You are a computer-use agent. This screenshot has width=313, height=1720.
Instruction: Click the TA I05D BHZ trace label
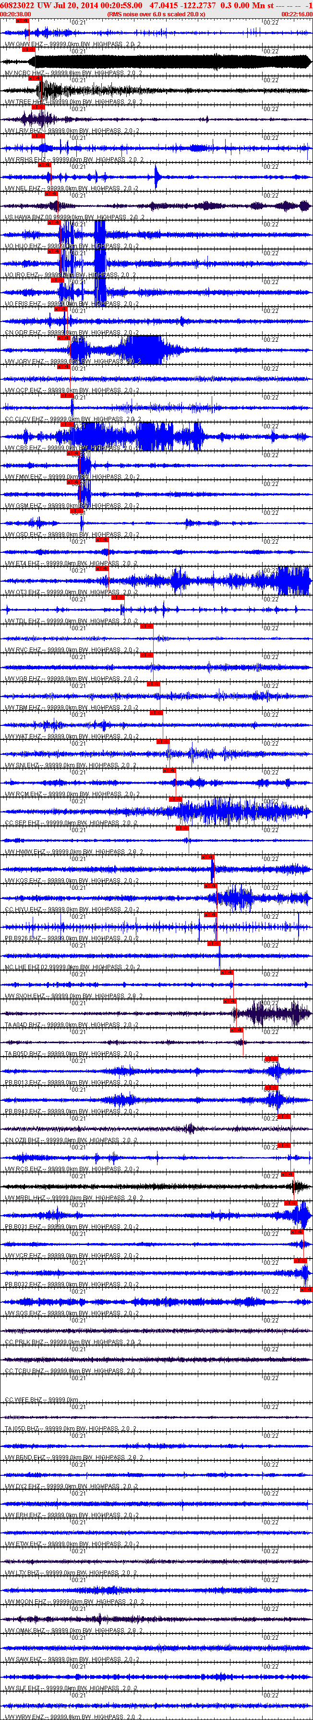(71, 1428)
